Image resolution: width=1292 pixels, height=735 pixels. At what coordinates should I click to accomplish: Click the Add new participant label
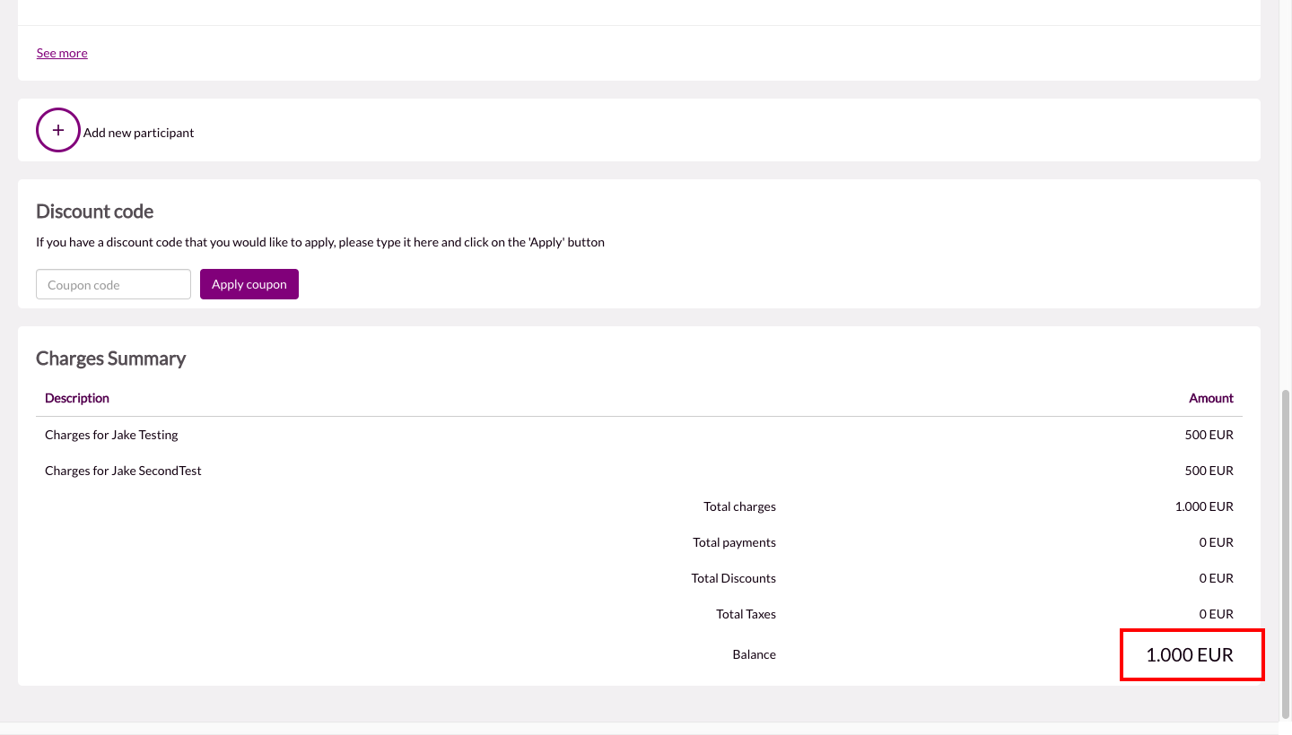coord(138,133)
